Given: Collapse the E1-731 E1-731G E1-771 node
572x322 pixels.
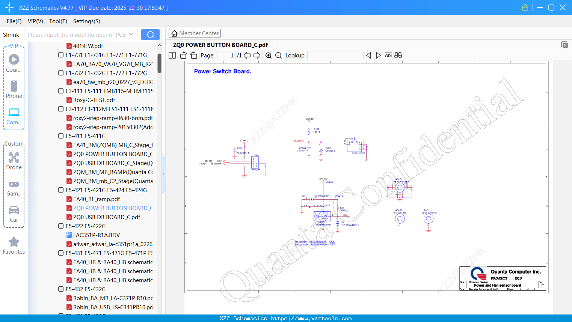Looking at the screenshot, I should 61,55.
